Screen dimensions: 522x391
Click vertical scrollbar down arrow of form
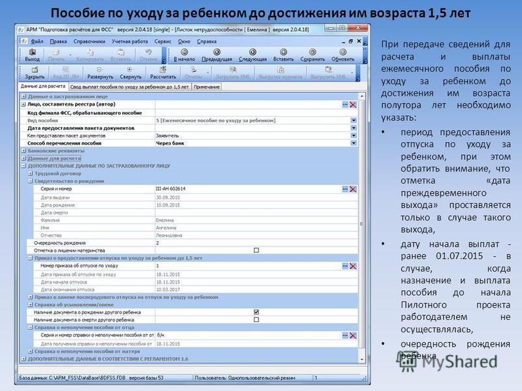[362, 360]
